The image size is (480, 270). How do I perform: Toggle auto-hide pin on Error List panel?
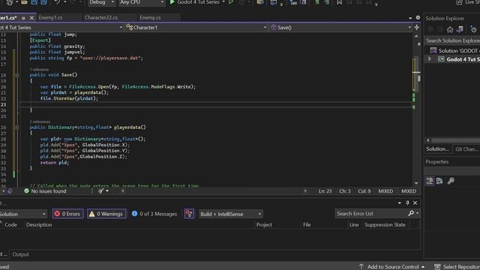pyautogui.click(x=407, y=203)
